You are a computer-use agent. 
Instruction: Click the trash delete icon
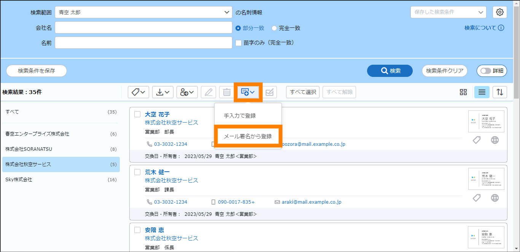[x=227, y=92]
